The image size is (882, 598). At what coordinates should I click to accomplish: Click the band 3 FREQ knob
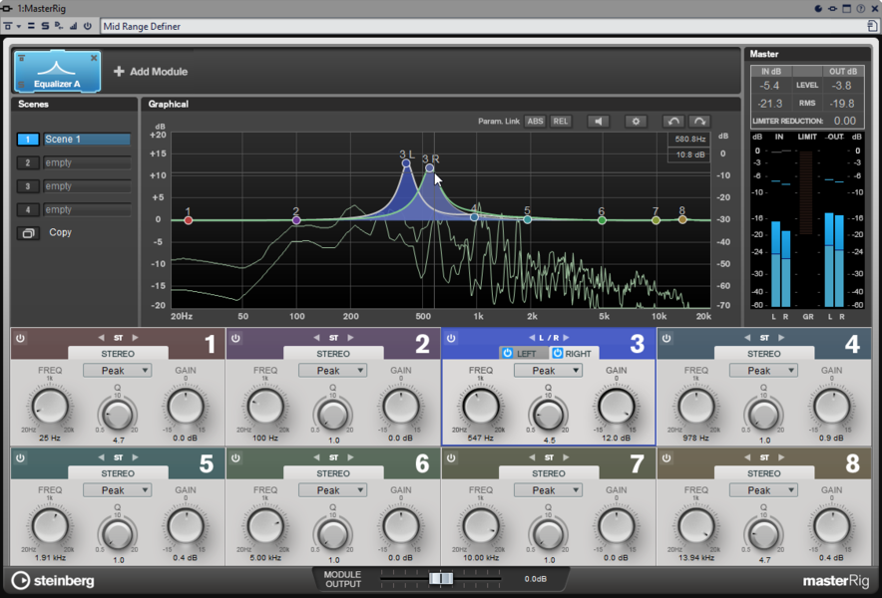coord(481,406)
